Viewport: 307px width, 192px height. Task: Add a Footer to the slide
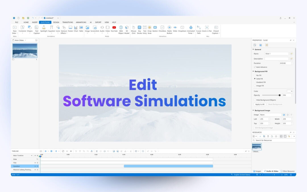pyautogui.click(x=70, y=29)
